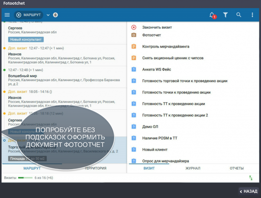261x198 pixels.
Task: Click Доп. визит label at 12:47
Action: pos(18,48)
